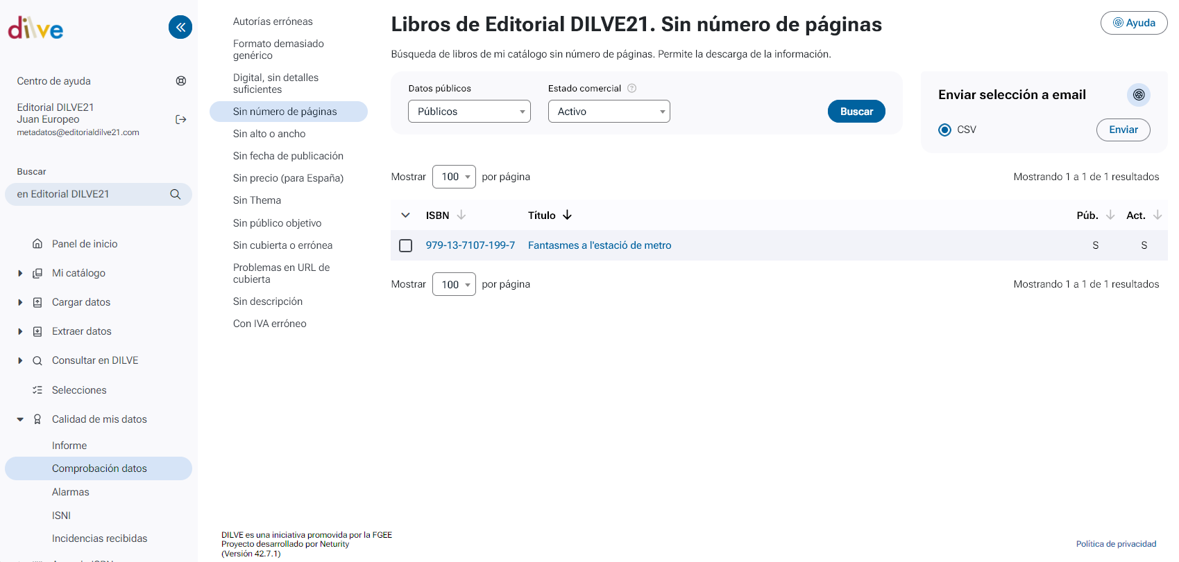
Task: Sort results by Título arrow icon
Action: click(567, 216)
